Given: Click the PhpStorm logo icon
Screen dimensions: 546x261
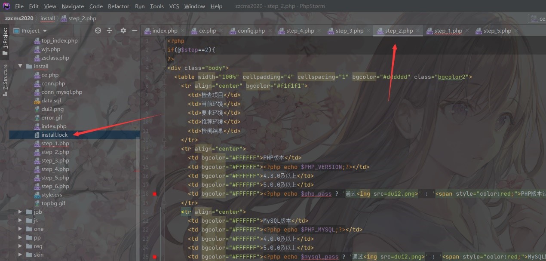Looking at the screenshot, I should coord(6,6).
